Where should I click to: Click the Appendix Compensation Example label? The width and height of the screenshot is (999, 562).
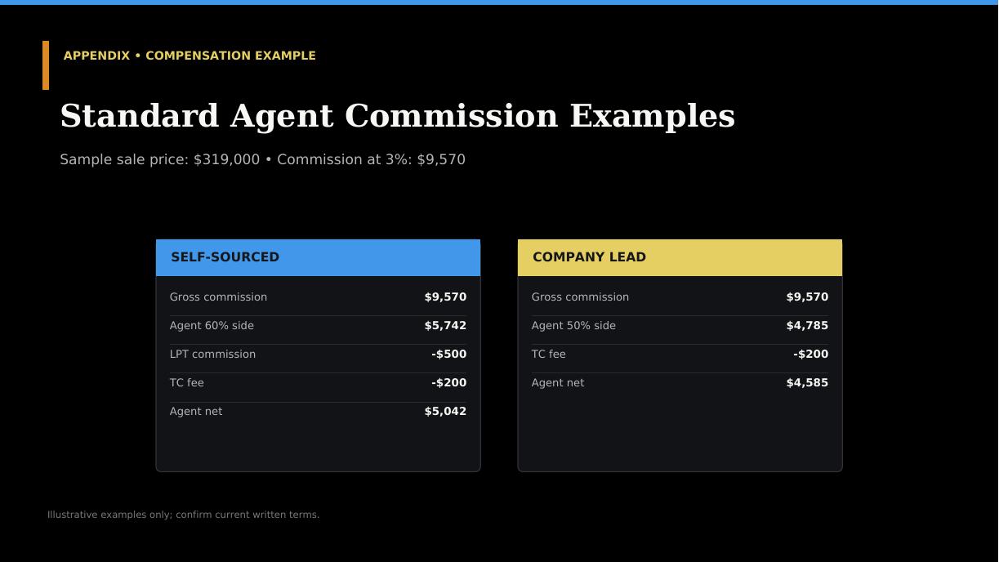[x=190, y=56]
